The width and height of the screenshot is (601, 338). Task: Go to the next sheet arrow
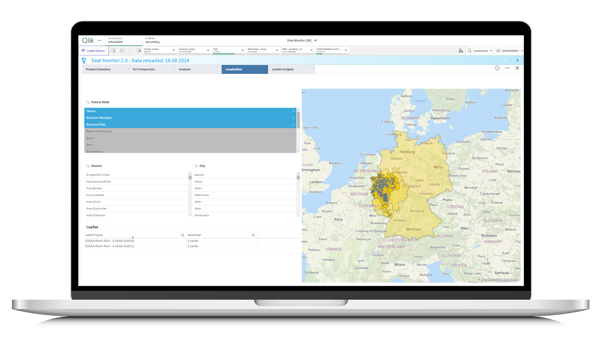(x=517, y=60)
